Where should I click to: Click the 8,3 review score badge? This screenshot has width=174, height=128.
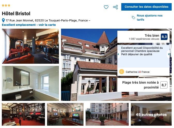pyautogui.click(x=164, y=37)
